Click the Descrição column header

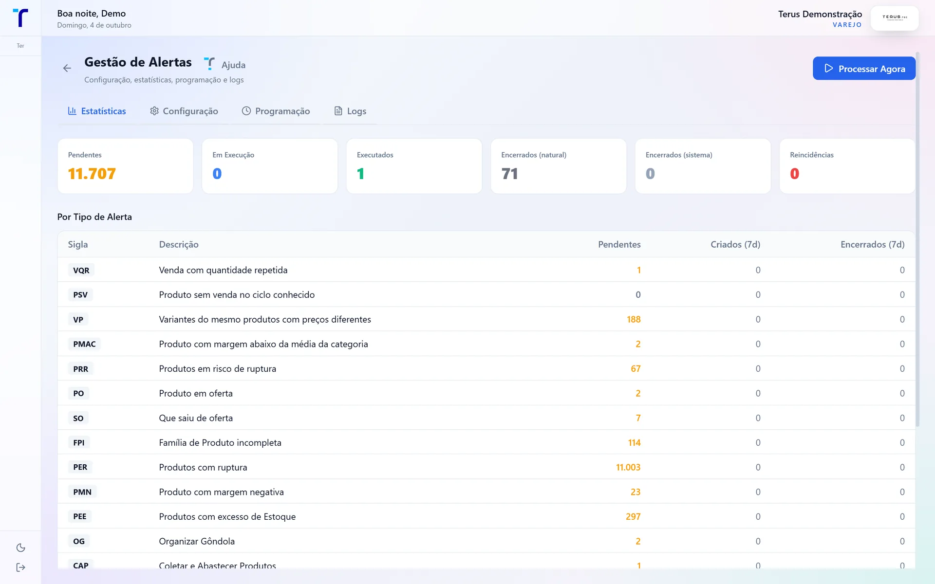coord(179,244)
